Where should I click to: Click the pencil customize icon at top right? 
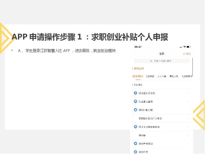pos(184,54)
